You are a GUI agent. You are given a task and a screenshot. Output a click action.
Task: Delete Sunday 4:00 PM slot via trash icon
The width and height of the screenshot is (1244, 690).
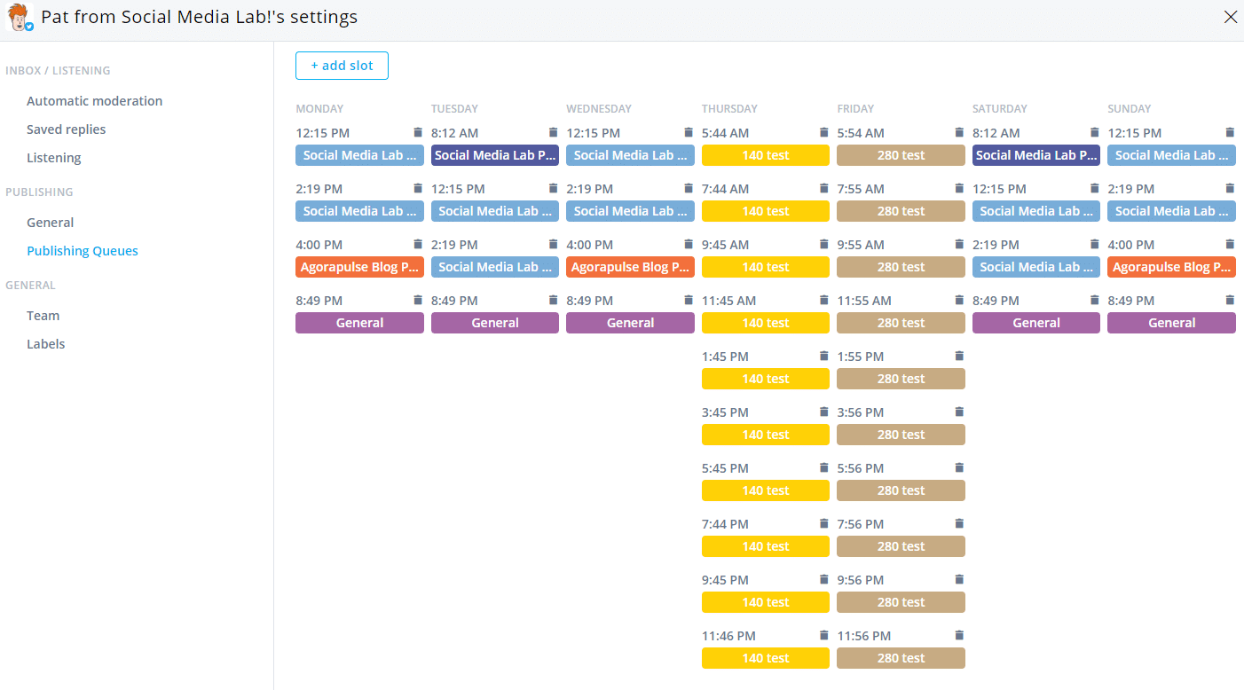click(1230, 244)
